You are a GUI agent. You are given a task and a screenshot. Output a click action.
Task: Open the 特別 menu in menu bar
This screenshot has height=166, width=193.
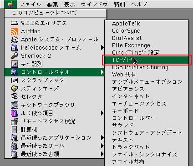119,4
